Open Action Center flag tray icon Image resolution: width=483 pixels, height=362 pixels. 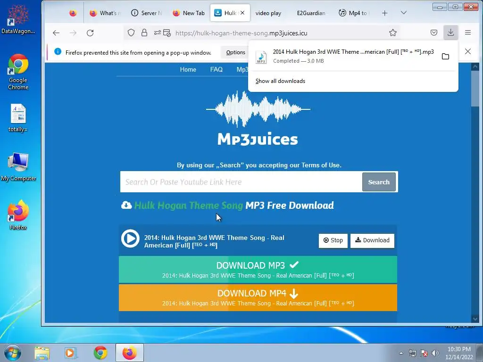point(424,353)
